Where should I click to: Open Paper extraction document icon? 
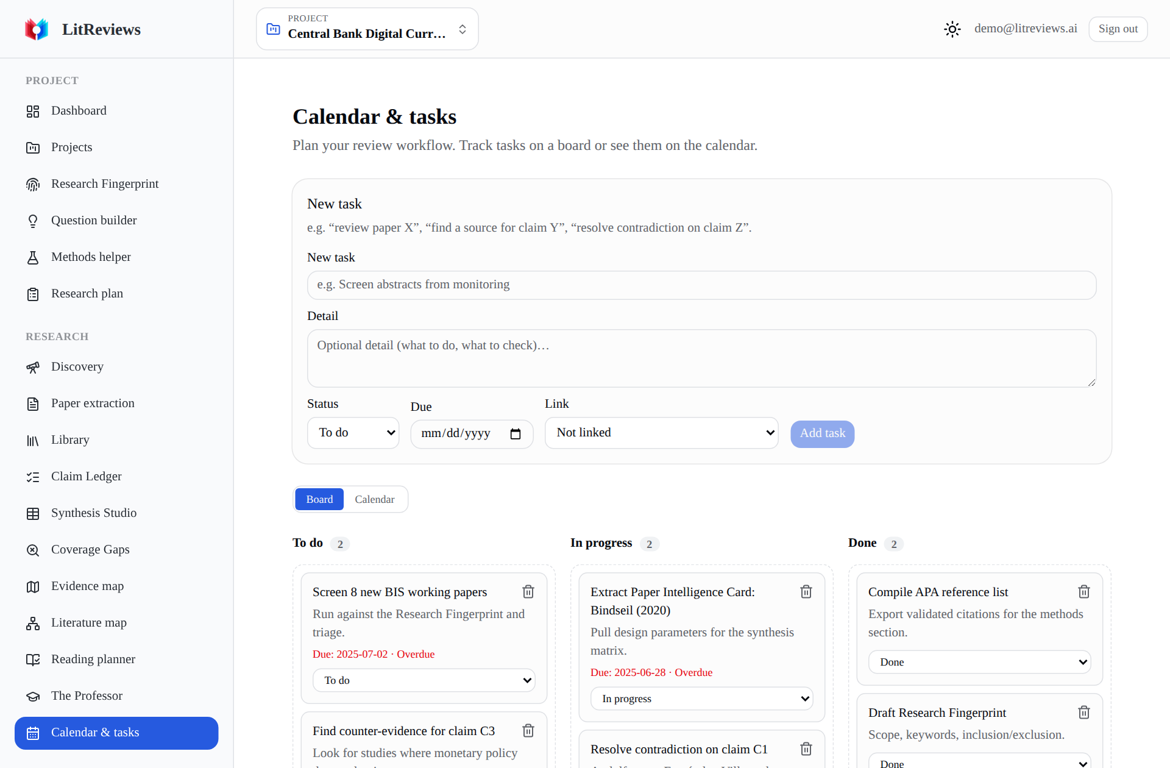pos(33,404)
